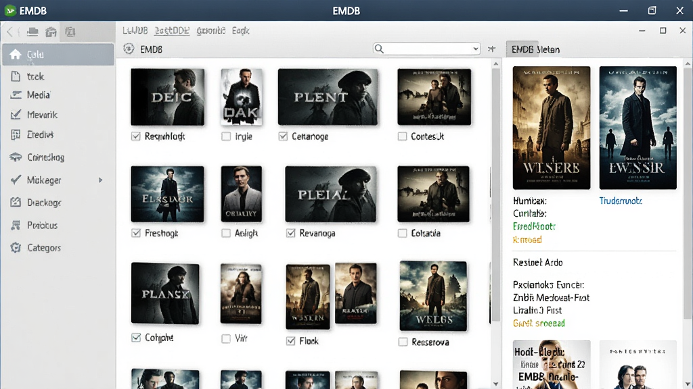
Task: Check the Virr checkbox
Action: coord(226,339)
